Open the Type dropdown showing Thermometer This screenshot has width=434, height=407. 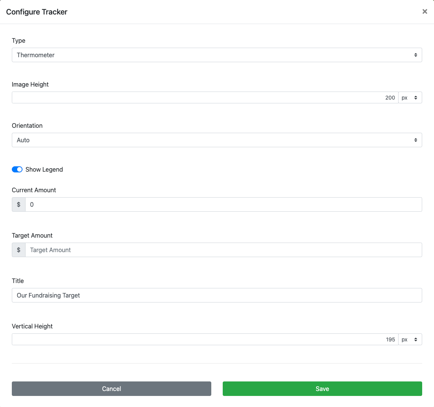coord(217,55)
